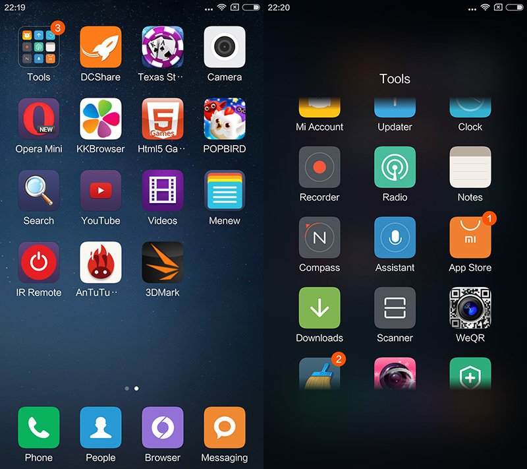Open the Compass app
Viewport: 527px width, 469px height.
pos(319,237)
